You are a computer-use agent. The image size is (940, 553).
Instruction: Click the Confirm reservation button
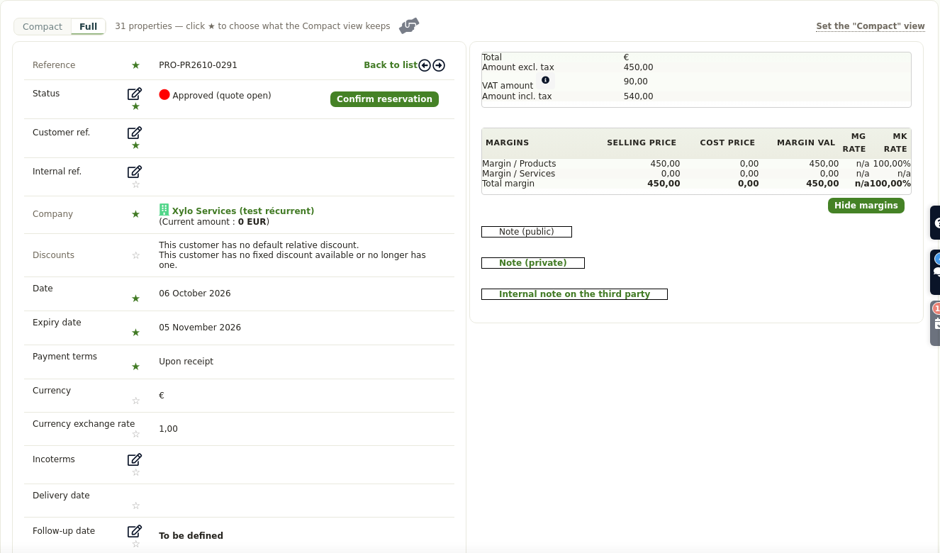point(384,99)
